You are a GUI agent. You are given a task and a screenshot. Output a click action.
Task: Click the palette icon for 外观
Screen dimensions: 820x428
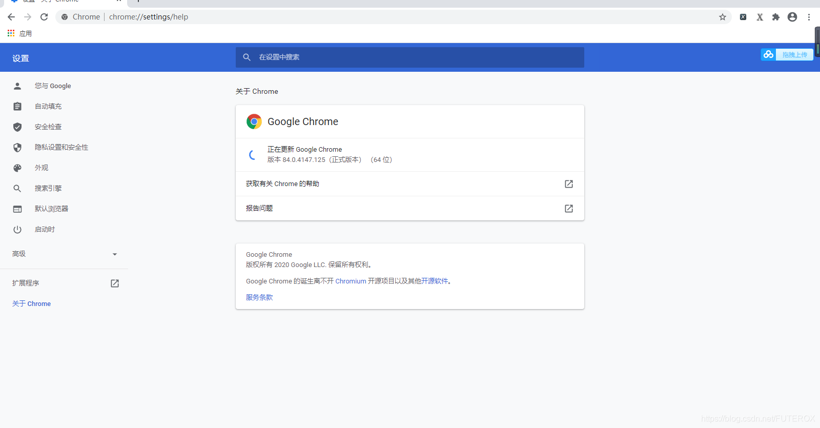17,168
